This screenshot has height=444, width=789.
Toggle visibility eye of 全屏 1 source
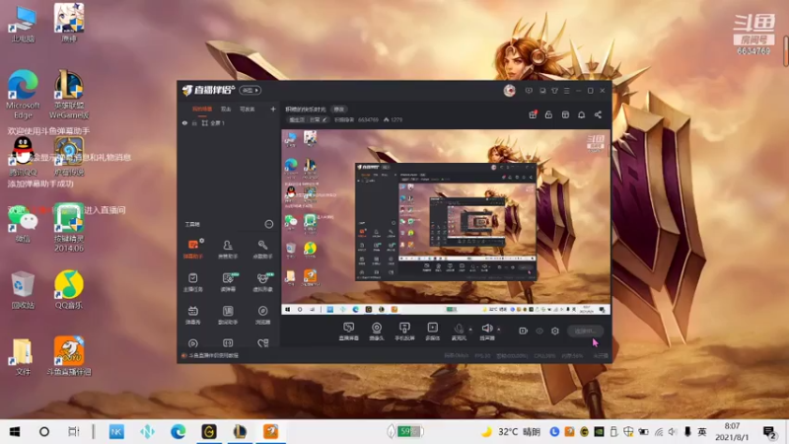pos(184,122)
